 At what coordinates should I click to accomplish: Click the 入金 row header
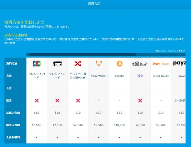pyautogui.click(x=9, y=88)
